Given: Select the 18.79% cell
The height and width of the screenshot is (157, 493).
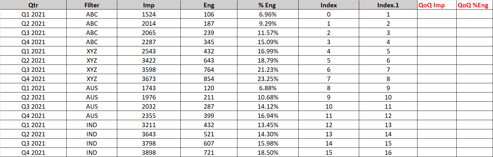Looking at the screenshot, I should [268, 60].
